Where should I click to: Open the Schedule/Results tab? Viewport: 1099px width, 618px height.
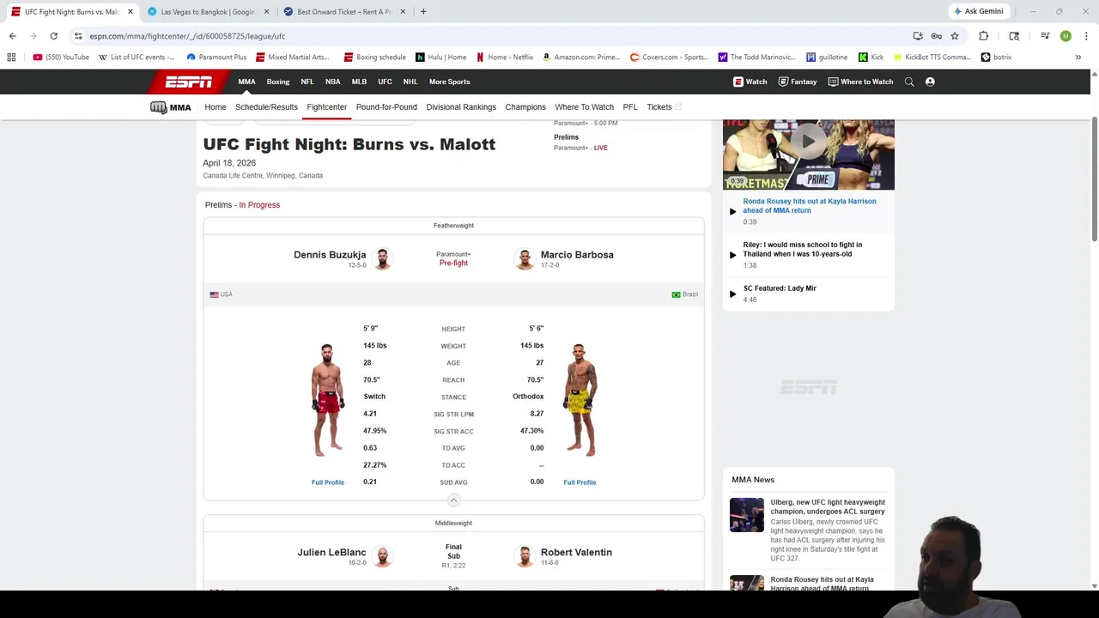coord(266,107)
